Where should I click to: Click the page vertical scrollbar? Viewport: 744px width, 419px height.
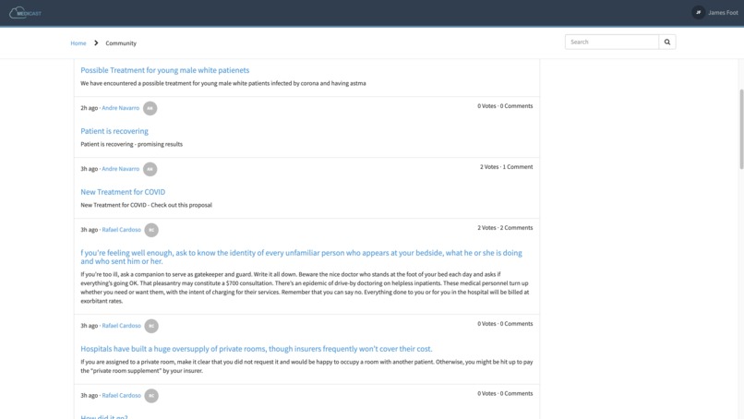point(741,129)
